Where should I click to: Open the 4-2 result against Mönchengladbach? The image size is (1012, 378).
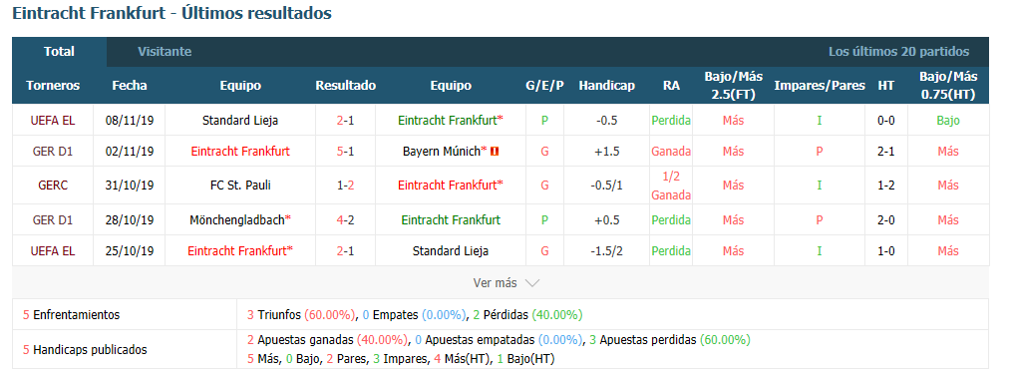coord(345,220)
